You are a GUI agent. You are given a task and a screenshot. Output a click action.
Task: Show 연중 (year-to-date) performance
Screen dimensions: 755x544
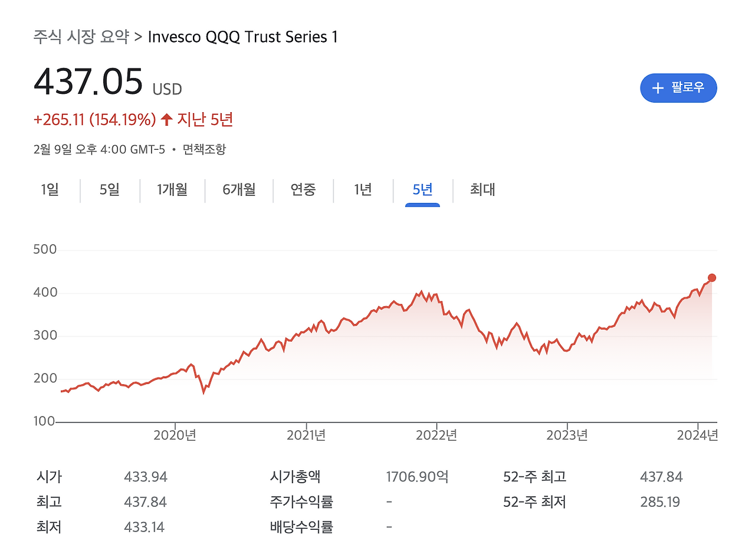coord(304,190)
